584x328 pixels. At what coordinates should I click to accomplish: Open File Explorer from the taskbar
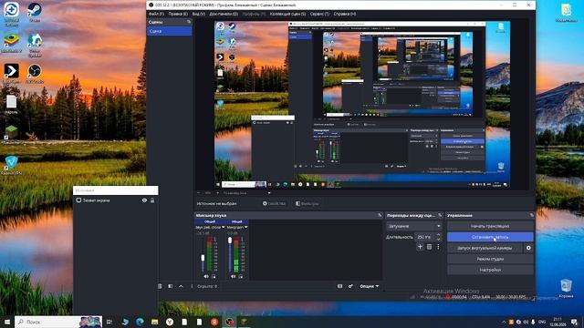154,322
